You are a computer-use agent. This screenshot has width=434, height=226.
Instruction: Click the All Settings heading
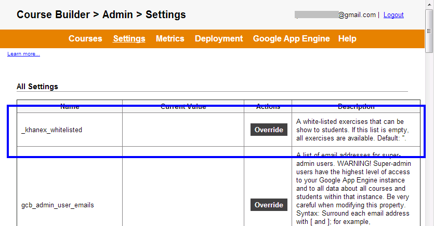37,87
